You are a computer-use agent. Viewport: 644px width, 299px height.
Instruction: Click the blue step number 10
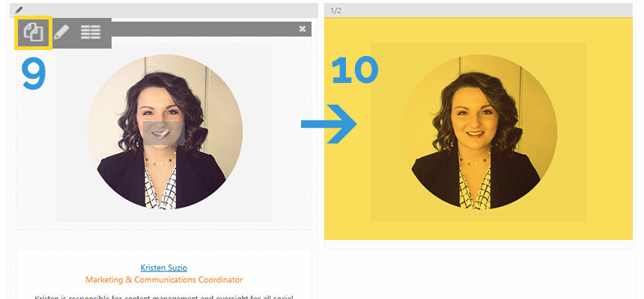(354, 70)
